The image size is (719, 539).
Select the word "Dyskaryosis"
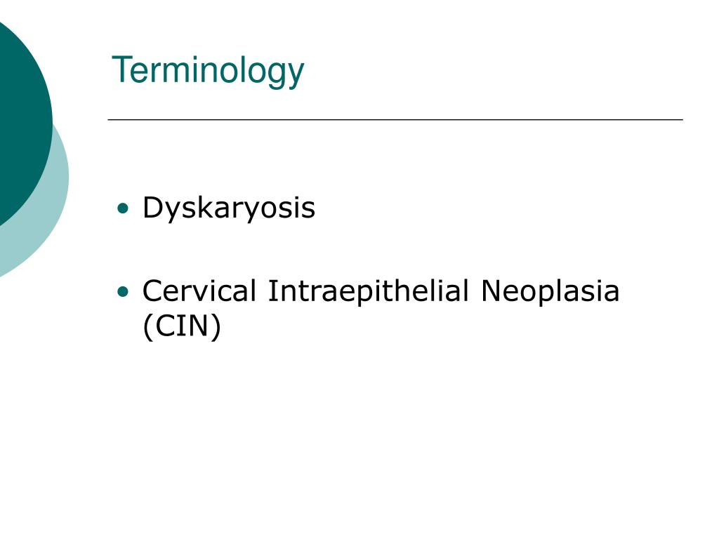tap(229, 208)
